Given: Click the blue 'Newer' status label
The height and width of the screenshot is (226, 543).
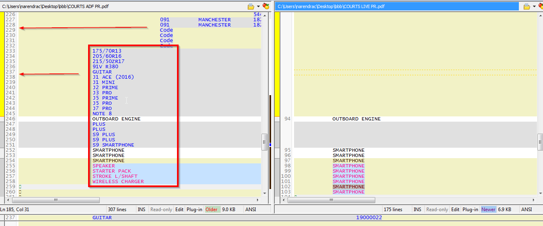Looking at the screenshot, I should click(x=488, y=210).
